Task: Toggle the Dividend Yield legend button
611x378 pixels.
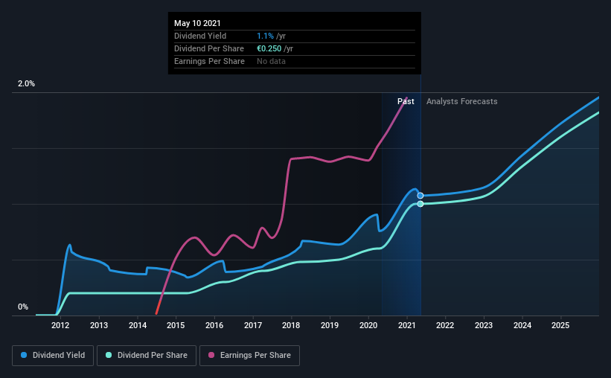Action: pyautogui.click(x=53, y=356)
